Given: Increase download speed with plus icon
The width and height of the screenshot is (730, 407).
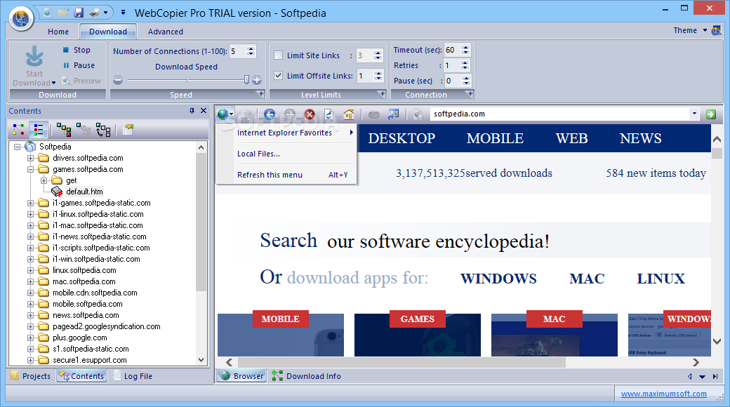Looking at the screenshot, I should [x=256, y=80].
